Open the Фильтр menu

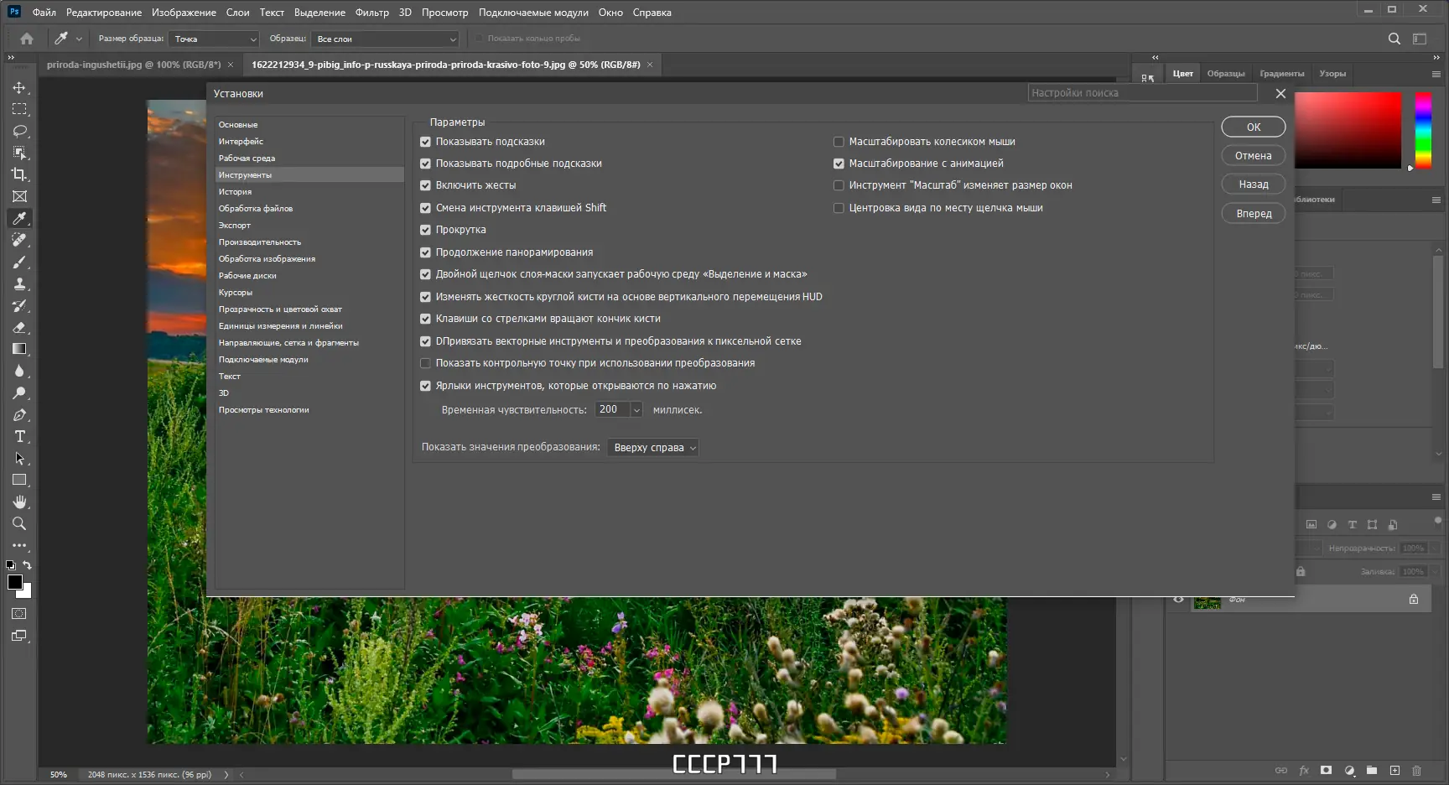pos(371,13)
